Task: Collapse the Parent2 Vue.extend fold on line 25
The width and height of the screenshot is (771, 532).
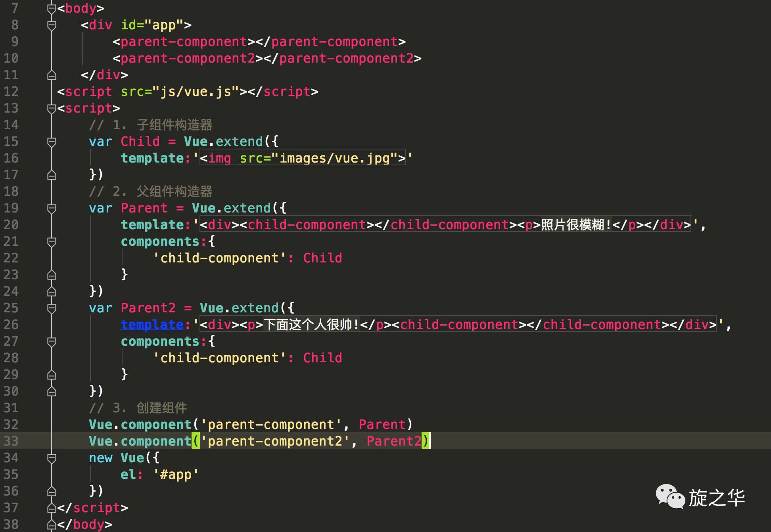Action: click(52, 308)
